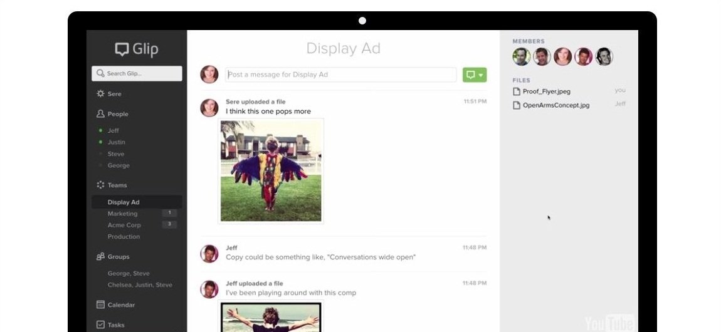Open the Proof_Flyer.jpeg file
Image resolution: width=721 pixels, height=332 pixels.
click(x=546, y=91)
